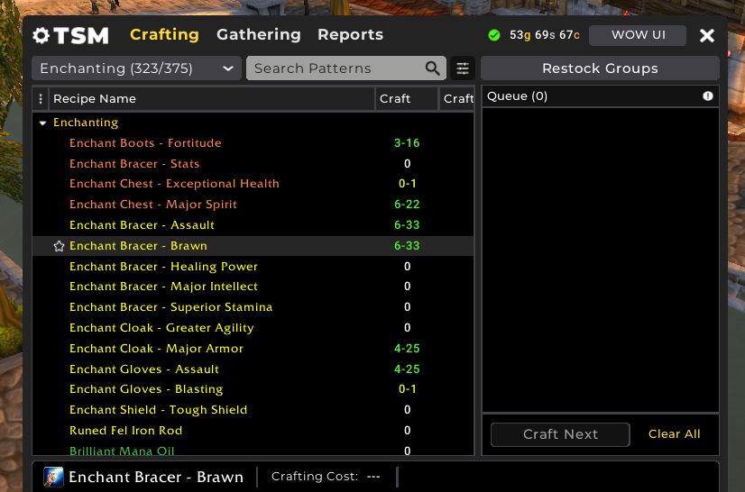Click 4-25 count for Cloak Major Armor
The height and width of the screenshot is (492, 745).
(x=407, y=349)
